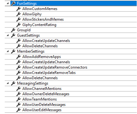
Task: Click the wrench icon beside FunSettings
Action: 13,3
